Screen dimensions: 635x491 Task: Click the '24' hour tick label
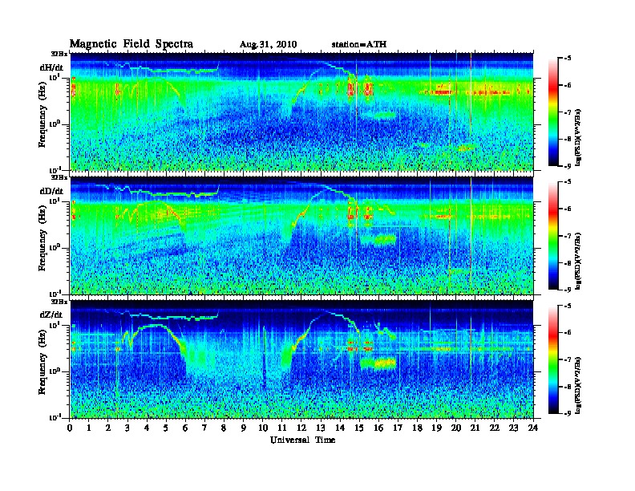(533, 428)
